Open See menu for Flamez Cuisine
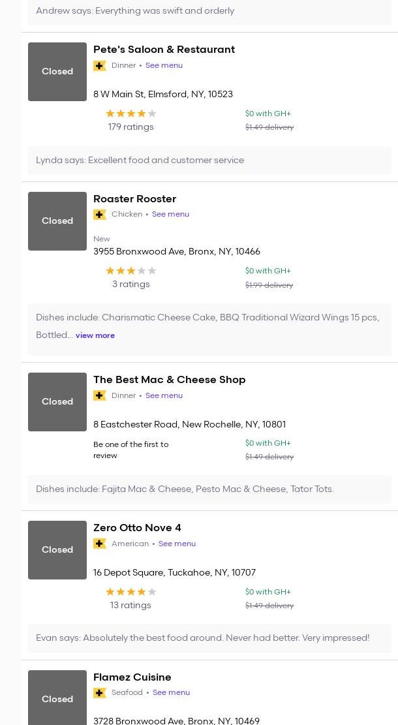 (171, 692)
